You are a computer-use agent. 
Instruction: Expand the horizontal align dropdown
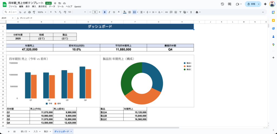coord(142,12)
